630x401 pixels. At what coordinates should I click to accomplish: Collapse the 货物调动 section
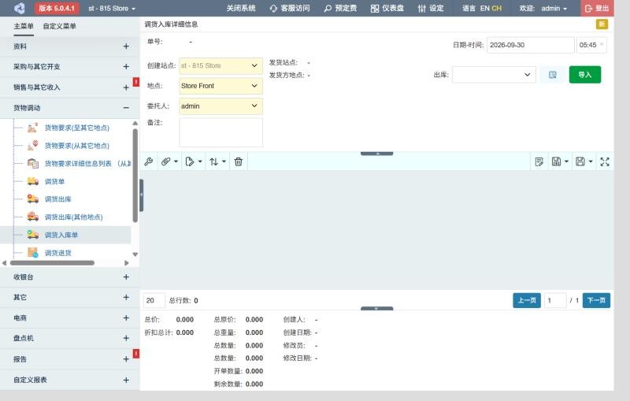tap(70, 108)
